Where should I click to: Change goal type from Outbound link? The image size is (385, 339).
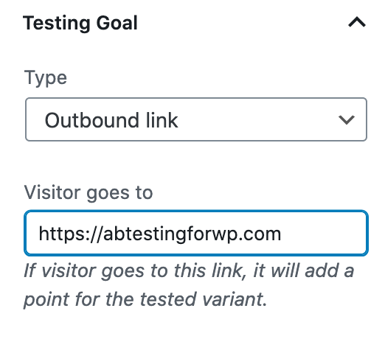[x=196, y=119]
